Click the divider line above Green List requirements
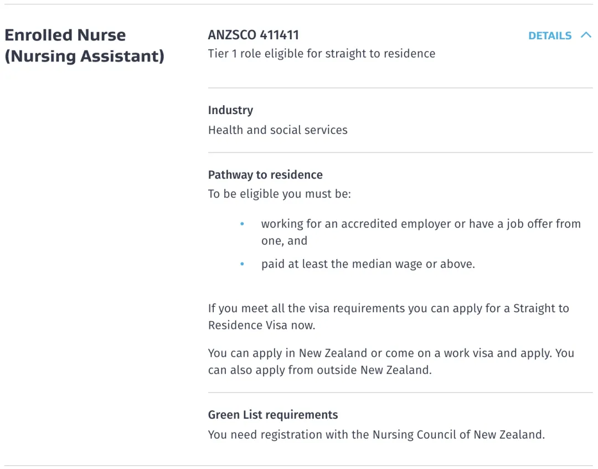This screenshot has width=598, height=469. pos(400,393)
